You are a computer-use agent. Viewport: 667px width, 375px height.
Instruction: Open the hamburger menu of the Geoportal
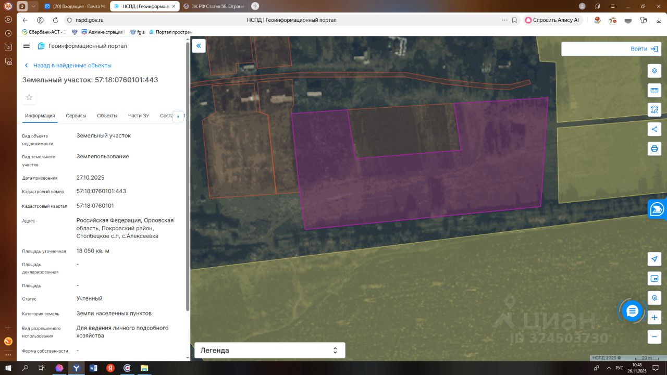click(27, 46)
